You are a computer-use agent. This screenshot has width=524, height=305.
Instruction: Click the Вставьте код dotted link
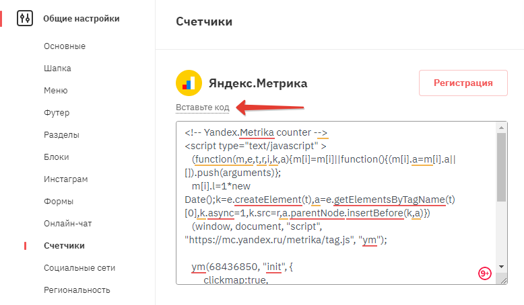coord(203,107)
